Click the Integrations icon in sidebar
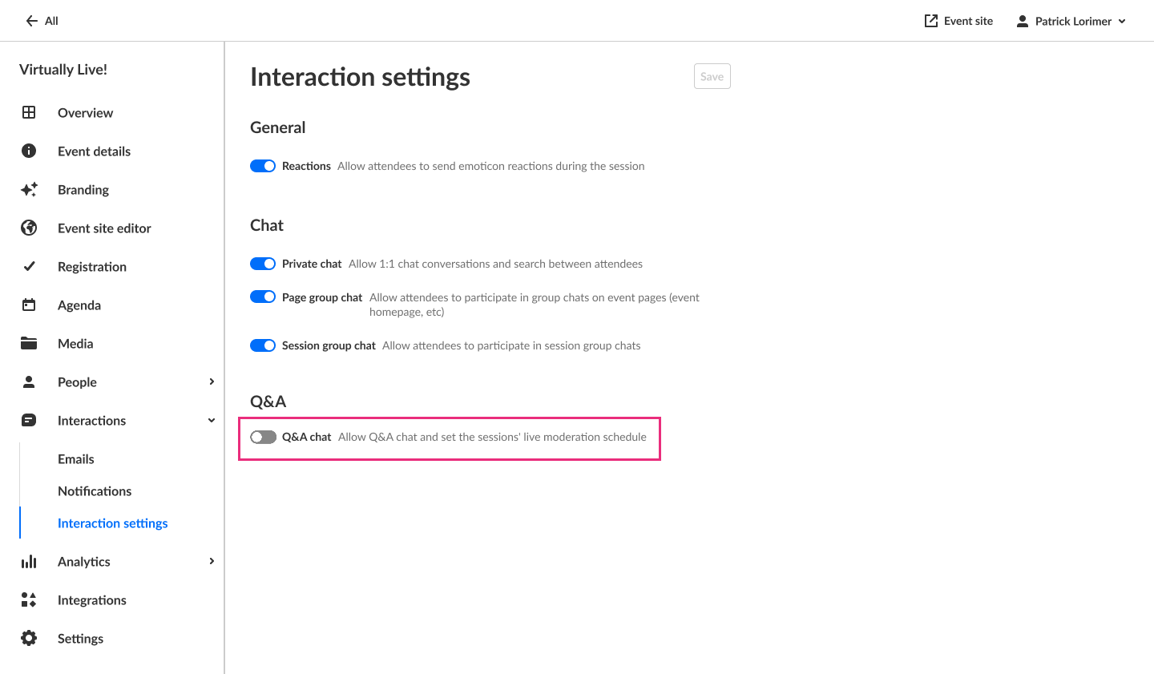The image size is (1154, 674). (x=29, y=599)
